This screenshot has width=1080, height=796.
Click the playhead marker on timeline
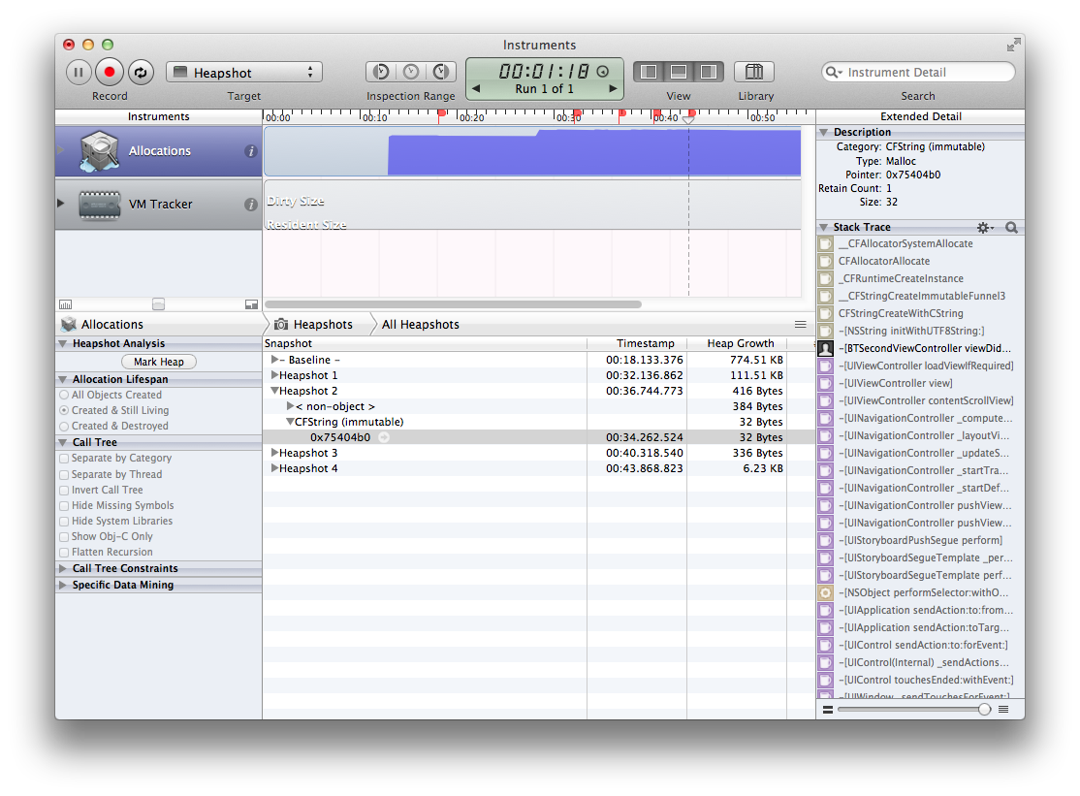688,118
